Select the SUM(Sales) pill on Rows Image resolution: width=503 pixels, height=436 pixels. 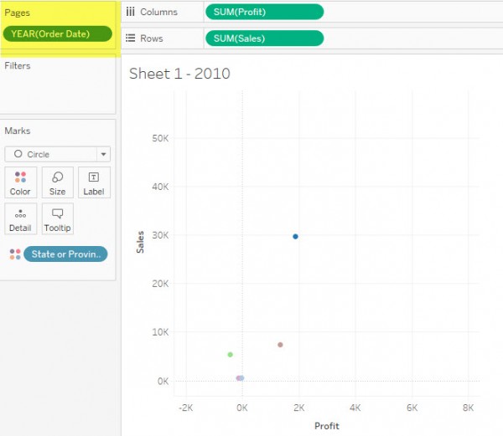[264, 38]
